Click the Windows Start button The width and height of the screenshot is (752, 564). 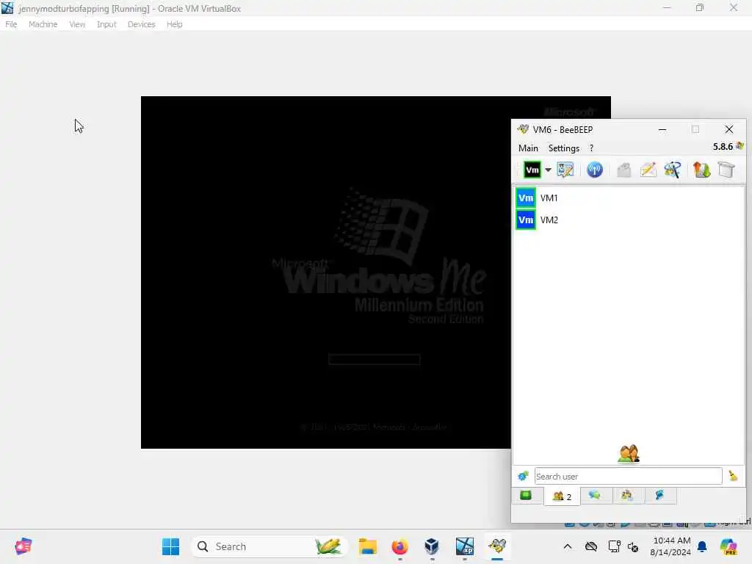click(x=170, y=546)
